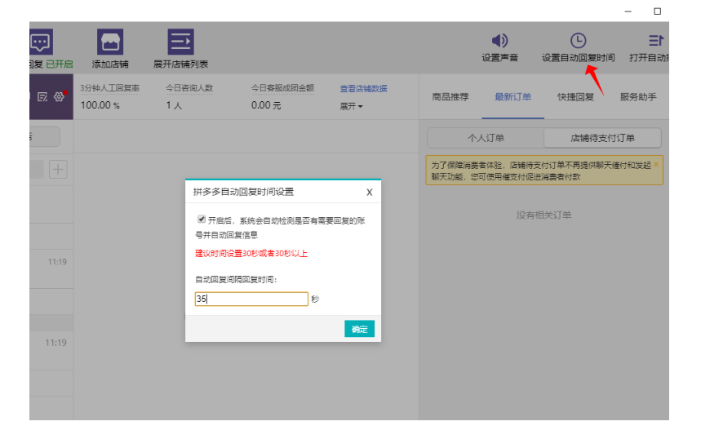This screenshot has width=701, height=448.
Task: Select the 店铺待支付订单 segment
Action: (x=602, y=138)
